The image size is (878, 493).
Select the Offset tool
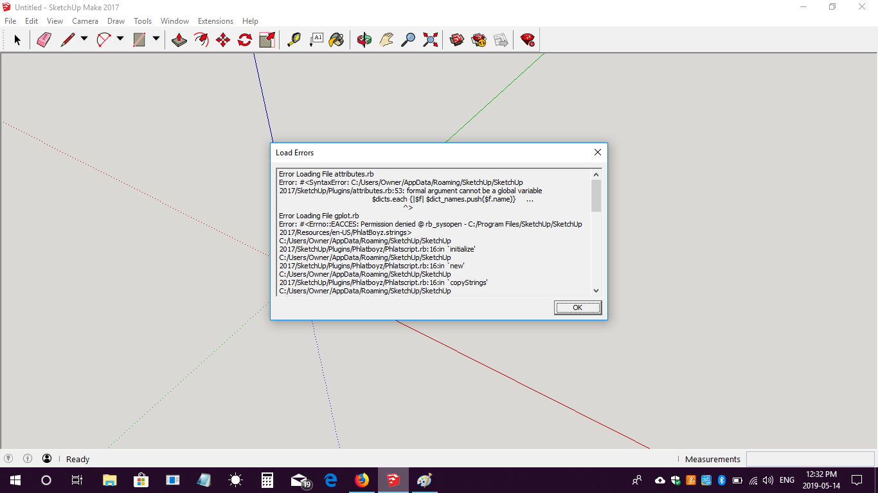click(x=201, y=40)
